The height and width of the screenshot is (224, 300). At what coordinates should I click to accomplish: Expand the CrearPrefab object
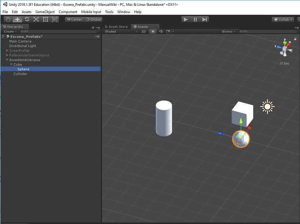coord(7,51)
